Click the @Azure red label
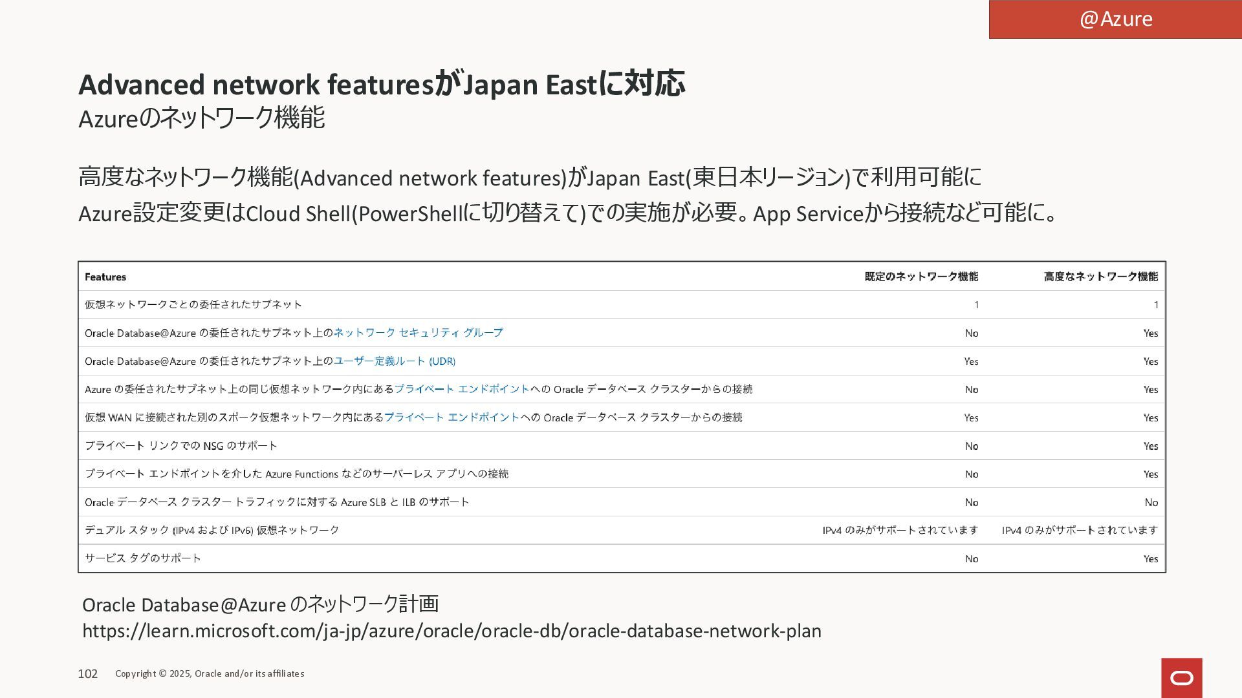The image size is (1242, 698). pos(1115,19)
